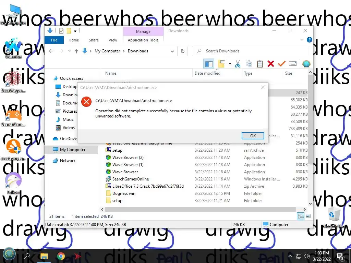Viewport: 351px width, 263px height.
Task: Select Pictures in navigation pane
Action: pos(66,111)
